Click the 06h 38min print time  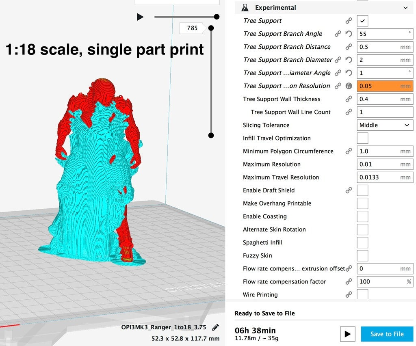point(255,330)
